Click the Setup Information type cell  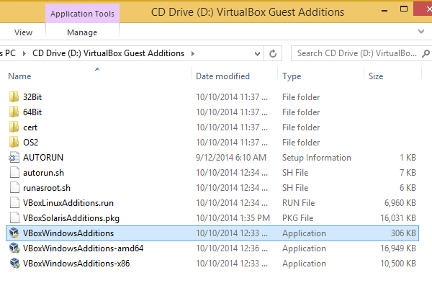pos(317,158)
